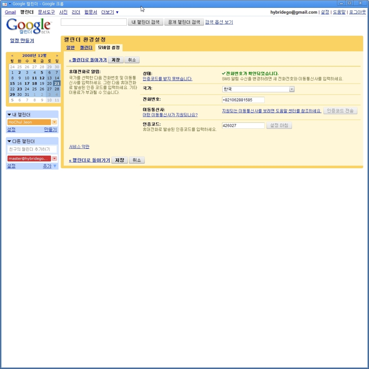
Task: Select December 15 in mini calendar
Action: tap(12, 83)
